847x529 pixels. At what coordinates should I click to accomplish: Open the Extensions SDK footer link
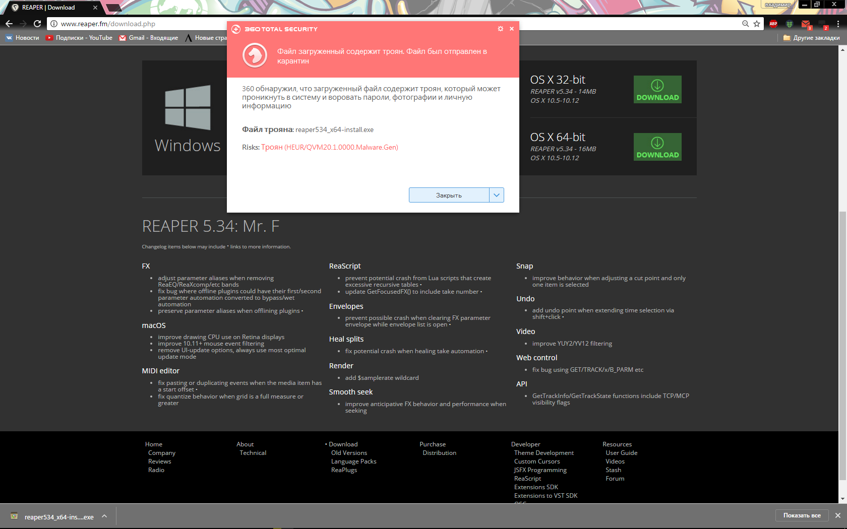coord(536,487)
